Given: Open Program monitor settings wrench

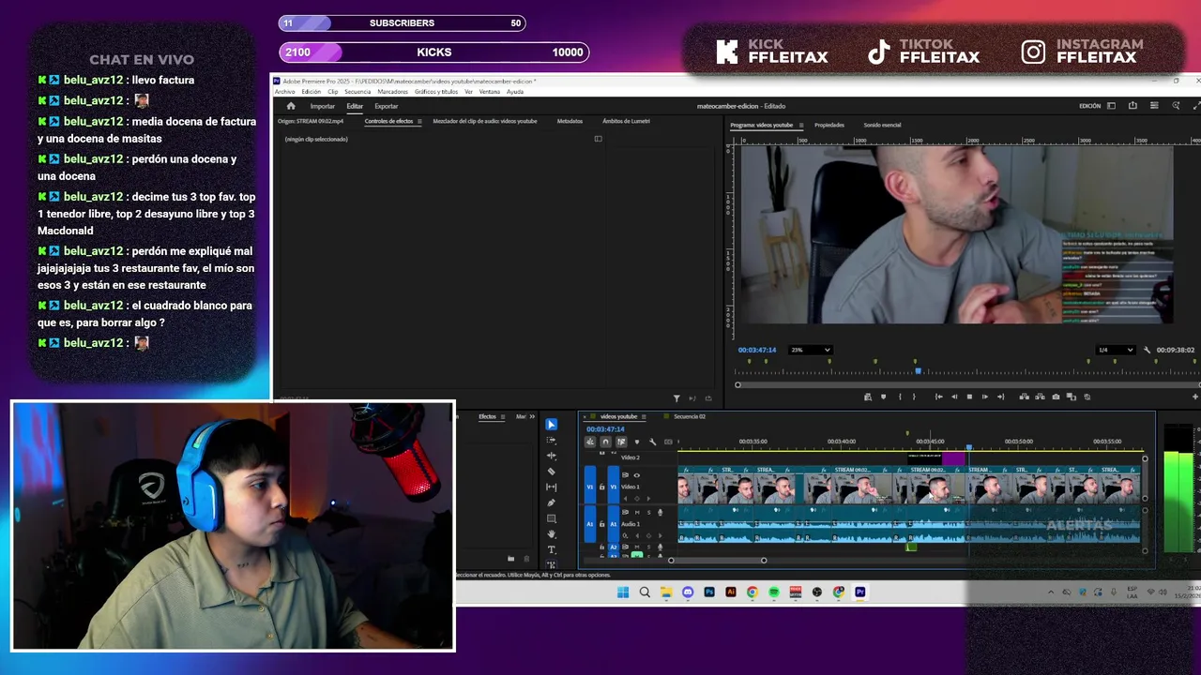Looking at the screenshot, I should (1147, 350).
